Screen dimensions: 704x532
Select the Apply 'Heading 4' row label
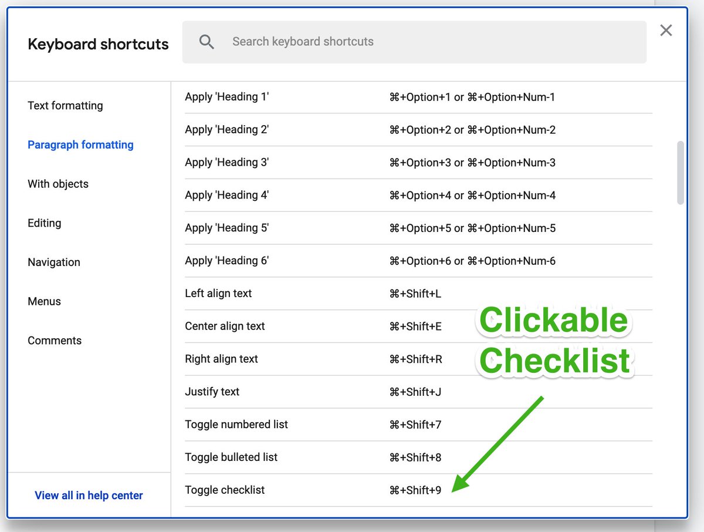[226, 196]
